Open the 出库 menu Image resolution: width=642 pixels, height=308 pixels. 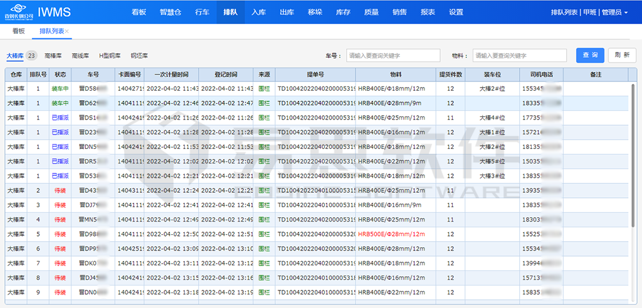[x=287, y=13]
